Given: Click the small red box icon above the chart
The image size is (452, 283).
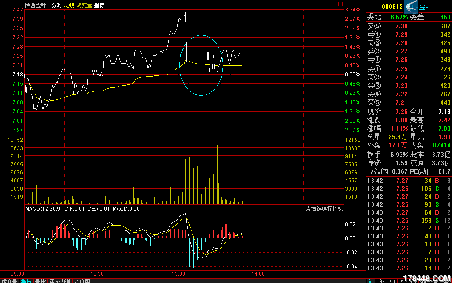Looking at the screenshot, I should click(341, 4).
